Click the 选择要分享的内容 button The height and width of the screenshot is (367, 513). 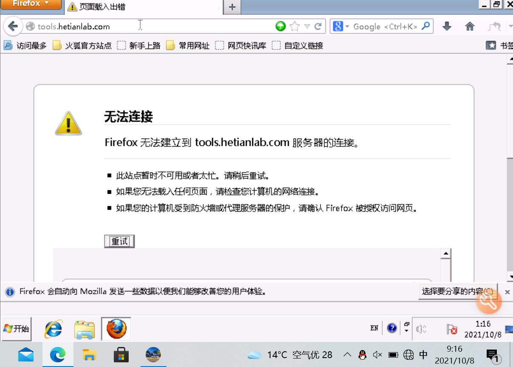pyautogui.click(x=457, y=292)
